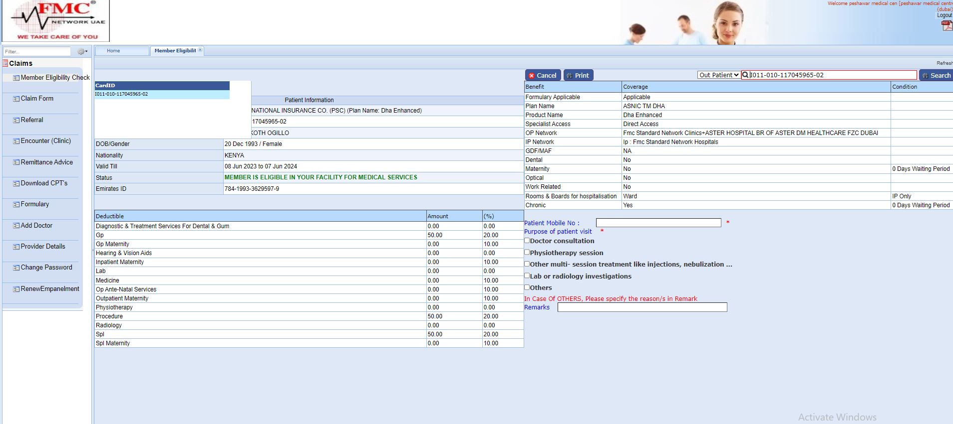The height and width of the screenshot is (424, 953).
Task: Click the Member Eligibility Check icon
Action: coord(16,78)
